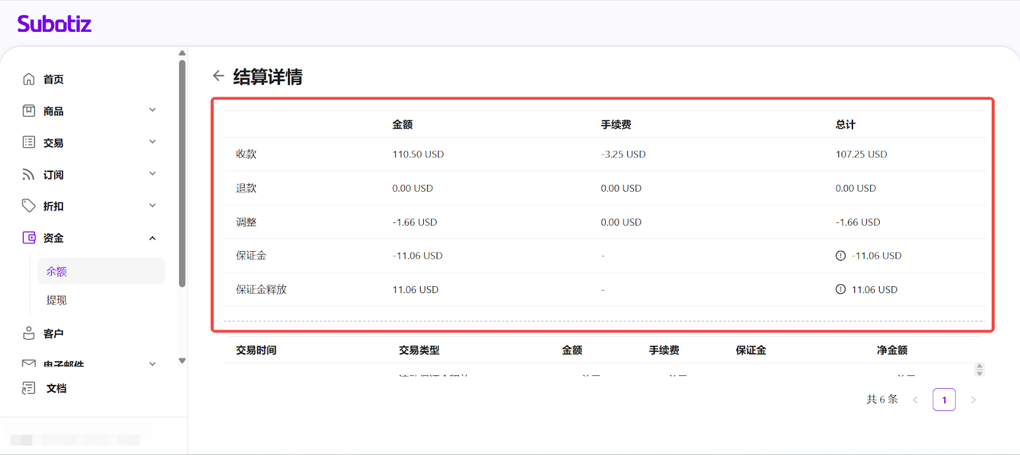The width and height of the screenshot is (1020, 455).
Task: Click the 客户 customer icon
Action: click(x=29, y=333)
